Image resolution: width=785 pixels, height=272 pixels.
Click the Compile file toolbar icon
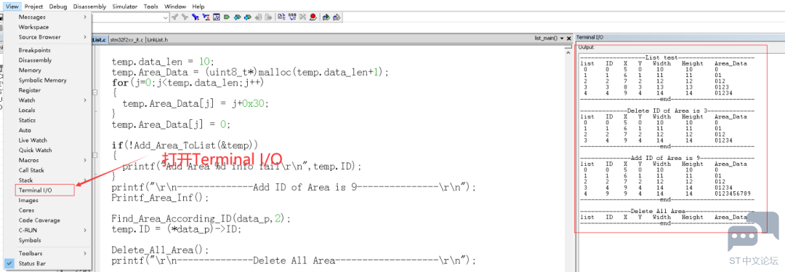tap(281, 17)
